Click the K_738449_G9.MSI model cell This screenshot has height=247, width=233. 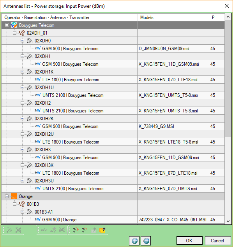[173, 126]
